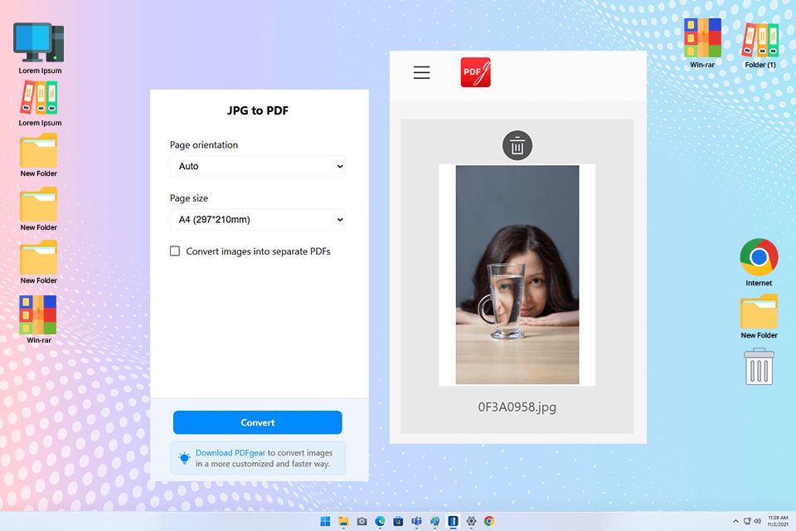Select the first New Folder on left
Image resolution: width=796 pixels, height=531 pixels.
click(x=39, y=155)
